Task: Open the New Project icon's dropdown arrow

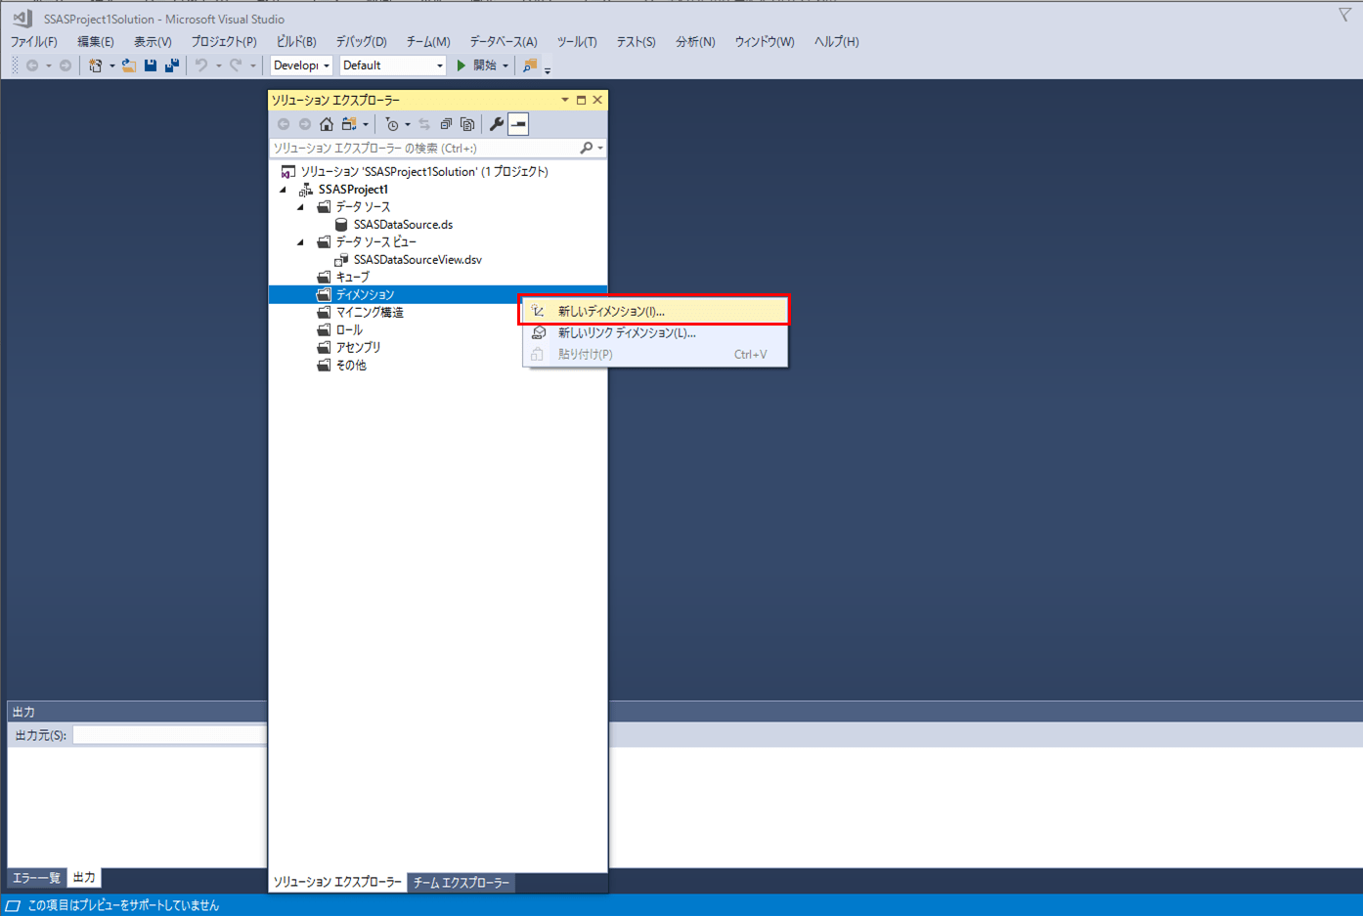Action: 111,65
